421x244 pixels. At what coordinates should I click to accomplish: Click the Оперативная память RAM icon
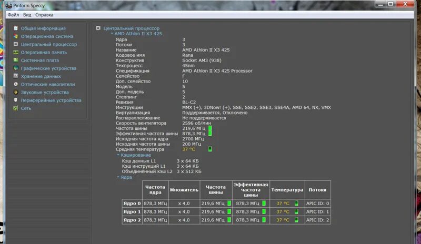click(x=16, y=52)
